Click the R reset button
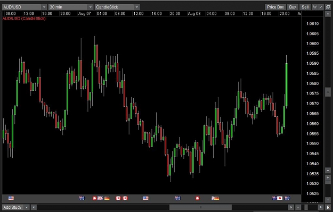Screen dimensions: 333x212 328,207
